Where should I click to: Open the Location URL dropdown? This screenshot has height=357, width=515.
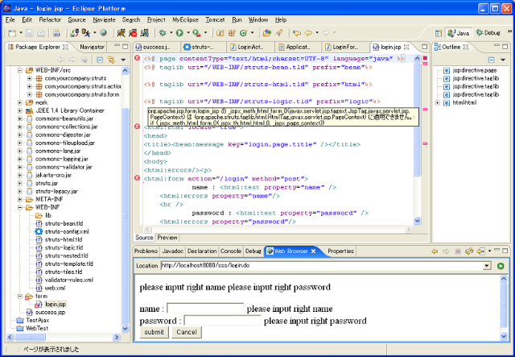487,266
